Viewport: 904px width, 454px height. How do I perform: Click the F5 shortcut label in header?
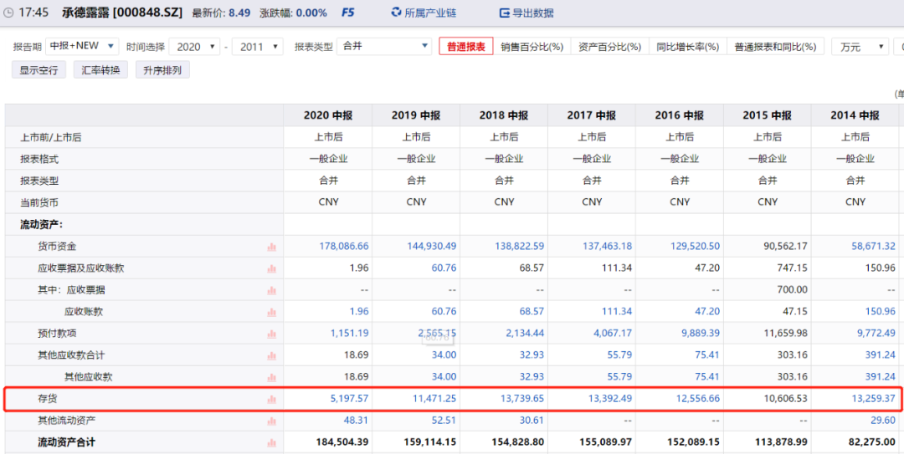348,13
